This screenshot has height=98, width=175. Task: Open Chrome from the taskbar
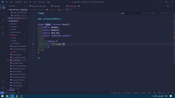pyautogui.click(x=17, y=96)
